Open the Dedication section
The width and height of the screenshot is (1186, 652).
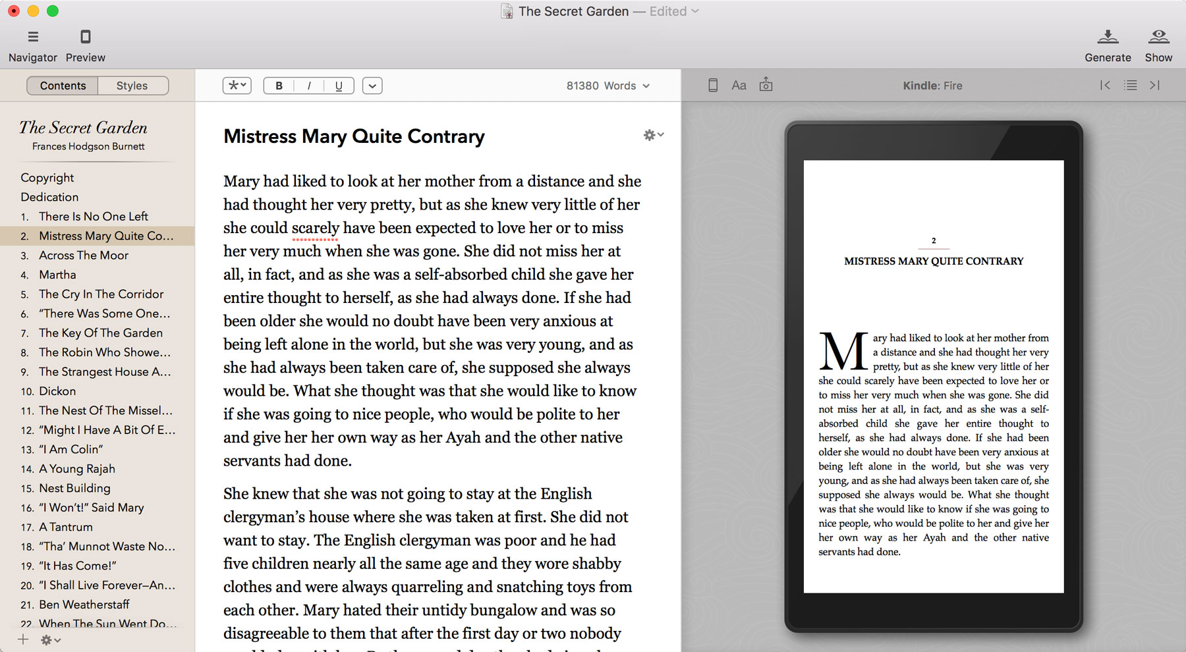pyautogui.click(x=49, y=197)
